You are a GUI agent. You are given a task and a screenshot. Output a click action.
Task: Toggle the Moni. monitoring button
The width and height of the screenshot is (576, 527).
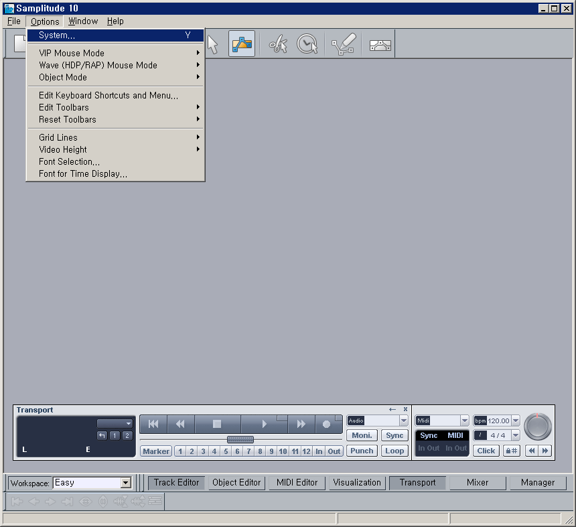pos(362,435)
